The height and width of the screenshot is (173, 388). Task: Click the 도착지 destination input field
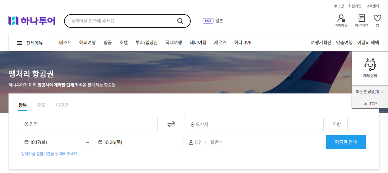(254, 124)
